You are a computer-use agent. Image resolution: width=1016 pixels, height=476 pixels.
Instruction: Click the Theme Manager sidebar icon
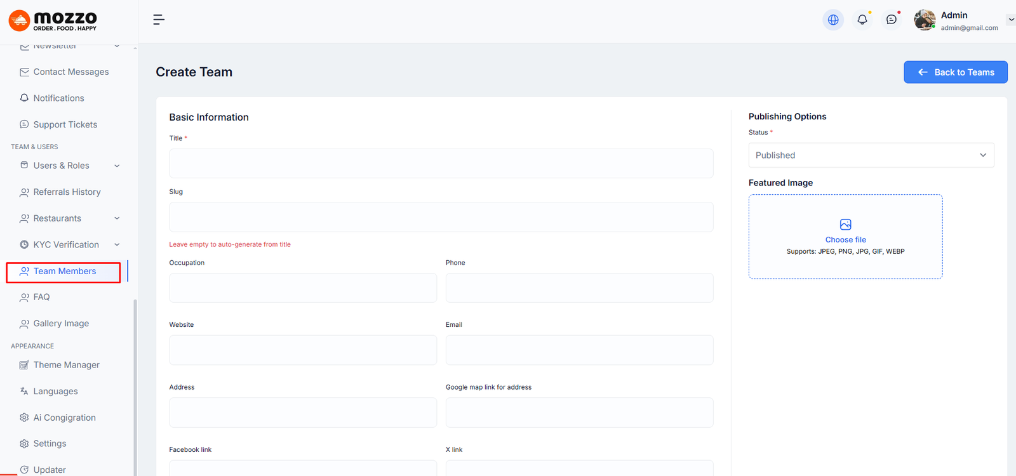point(24,365)
